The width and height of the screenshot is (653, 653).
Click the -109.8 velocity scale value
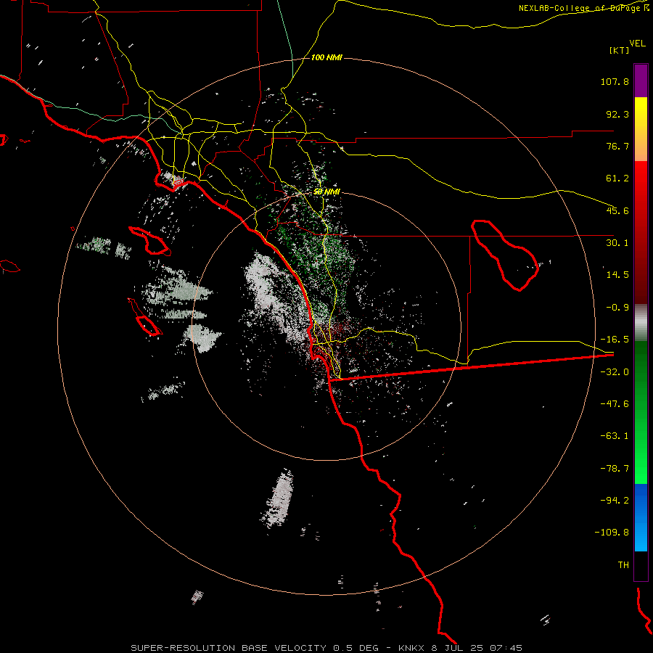pyautogui.click(x=612, y=533)
